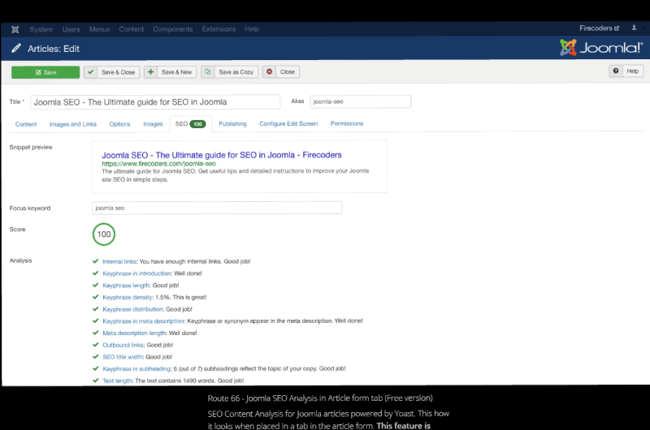
Task: Click the green 100 score circle
Action: pos(104,234)
